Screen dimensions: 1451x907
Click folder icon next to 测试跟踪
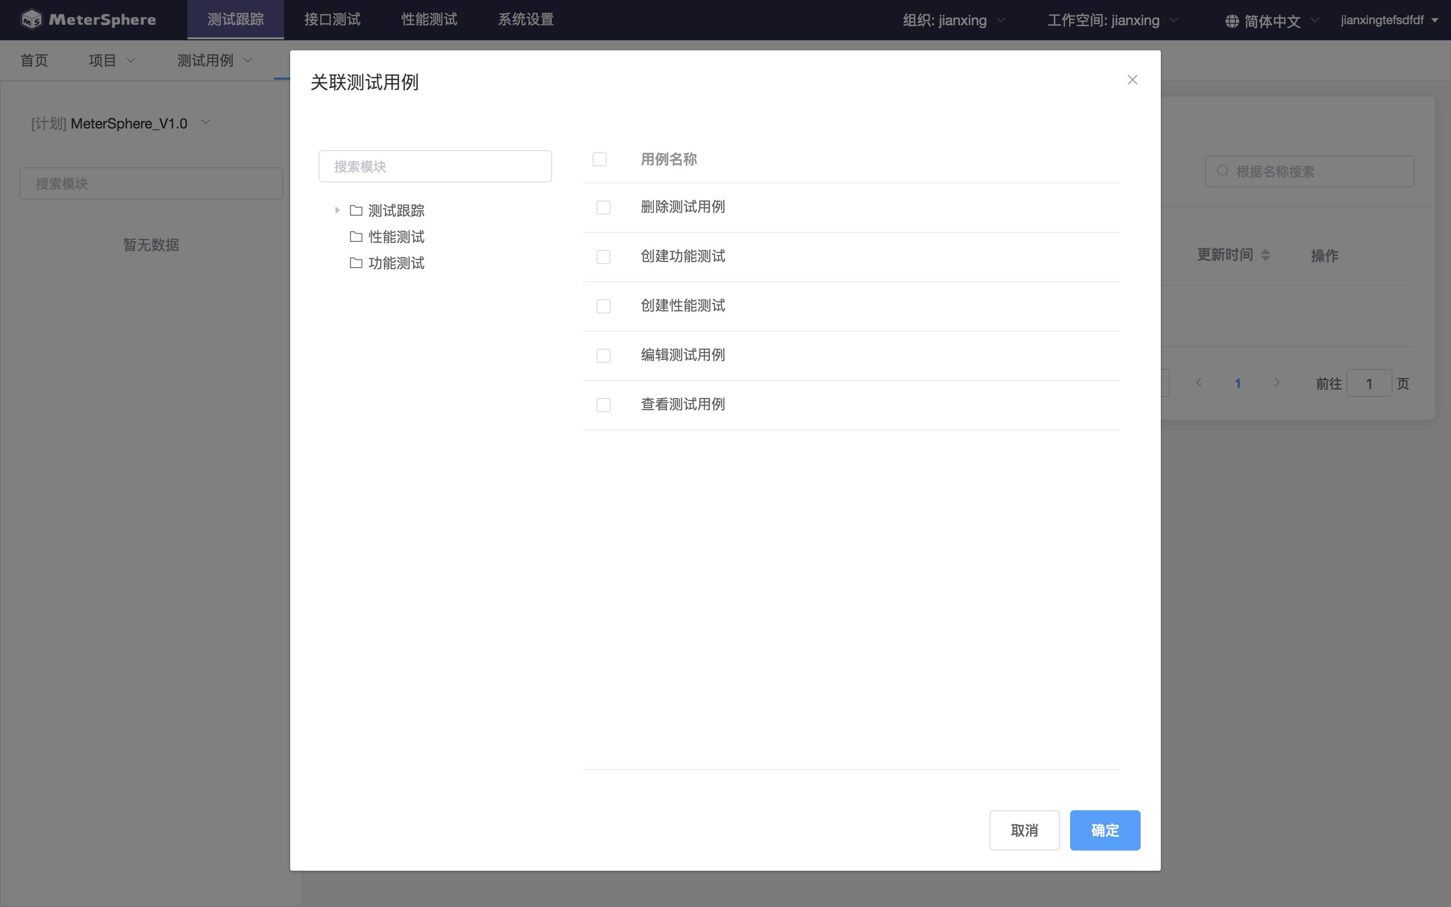click(356, 211)
